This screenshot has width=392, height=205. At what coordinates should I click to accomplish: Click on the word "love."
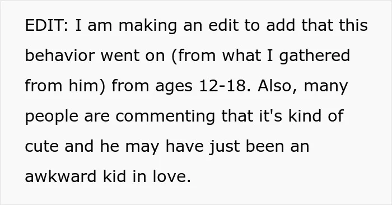tap(172, 176)
